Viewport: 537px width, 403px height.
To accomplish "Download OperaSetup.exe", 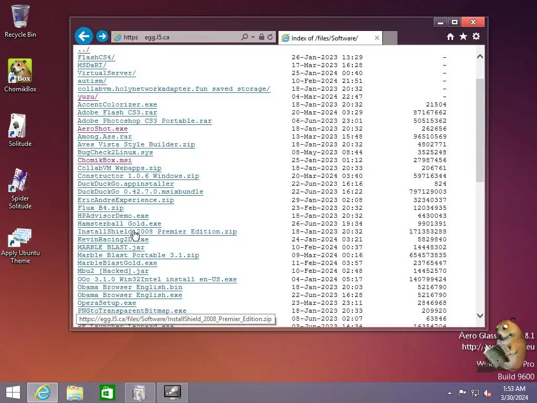I will click(x=106, y=303).
